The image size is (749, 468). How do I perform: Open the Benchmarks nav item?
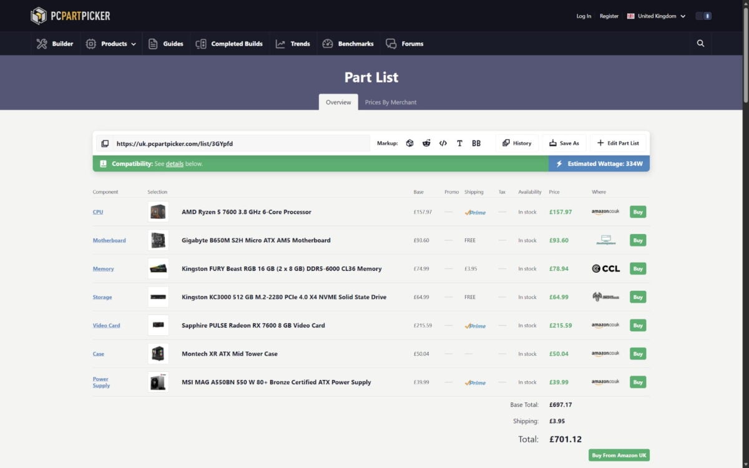click(x=348, y=44)
